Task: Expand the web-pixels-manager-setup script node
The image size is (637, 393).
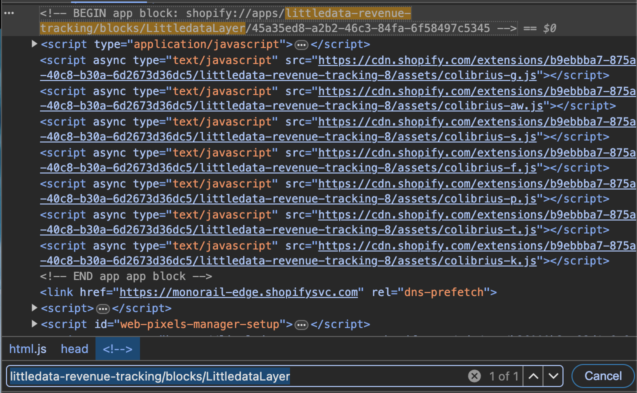Action: click(34, 324)
